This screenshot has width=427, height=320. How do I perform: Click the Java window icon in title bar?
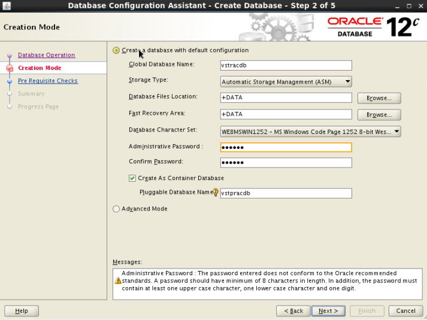pyautogui.click(x=6, y=5)
